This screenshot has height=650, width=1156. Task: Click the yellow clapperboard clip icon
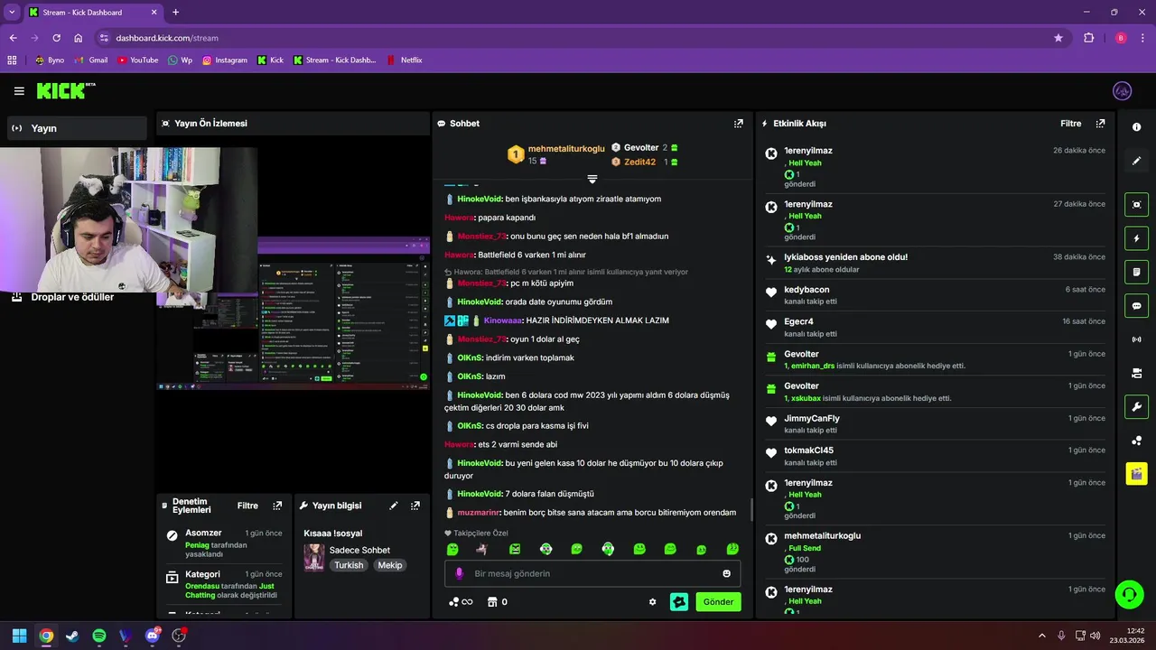(1136, 473)
